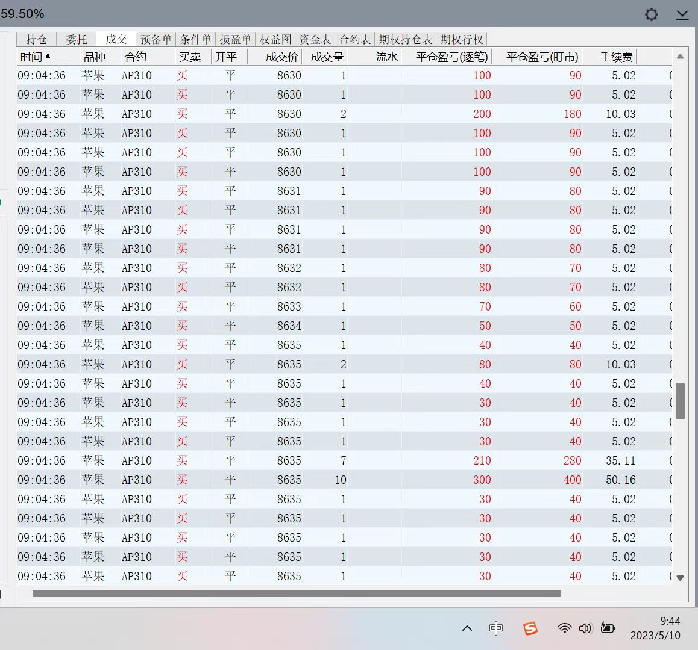Open the 权益图 tab

pyautogui.click(x=275, y=40)
